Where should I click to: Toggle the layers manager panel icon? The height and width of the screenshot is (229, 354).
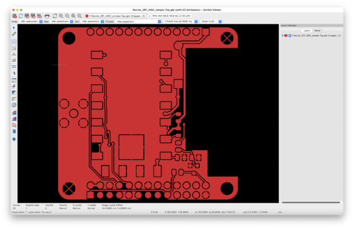click(x=14, y=139)
